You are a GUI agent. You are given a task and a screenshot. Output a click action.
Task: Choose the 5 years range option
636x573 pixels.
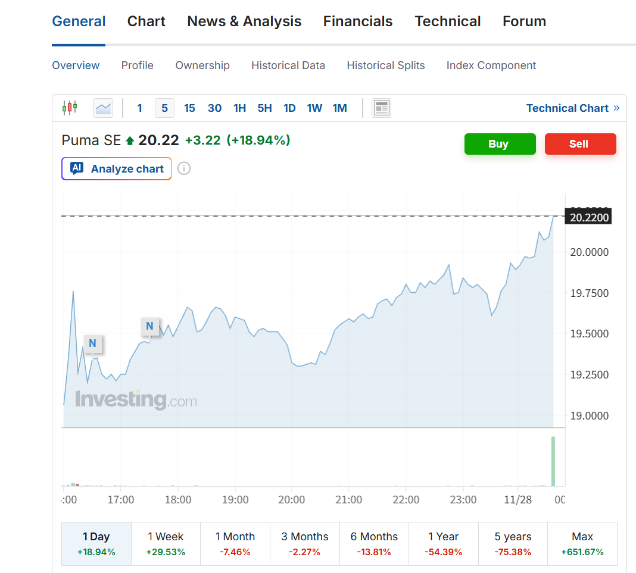pyautogui.click(x=512, y=544)
